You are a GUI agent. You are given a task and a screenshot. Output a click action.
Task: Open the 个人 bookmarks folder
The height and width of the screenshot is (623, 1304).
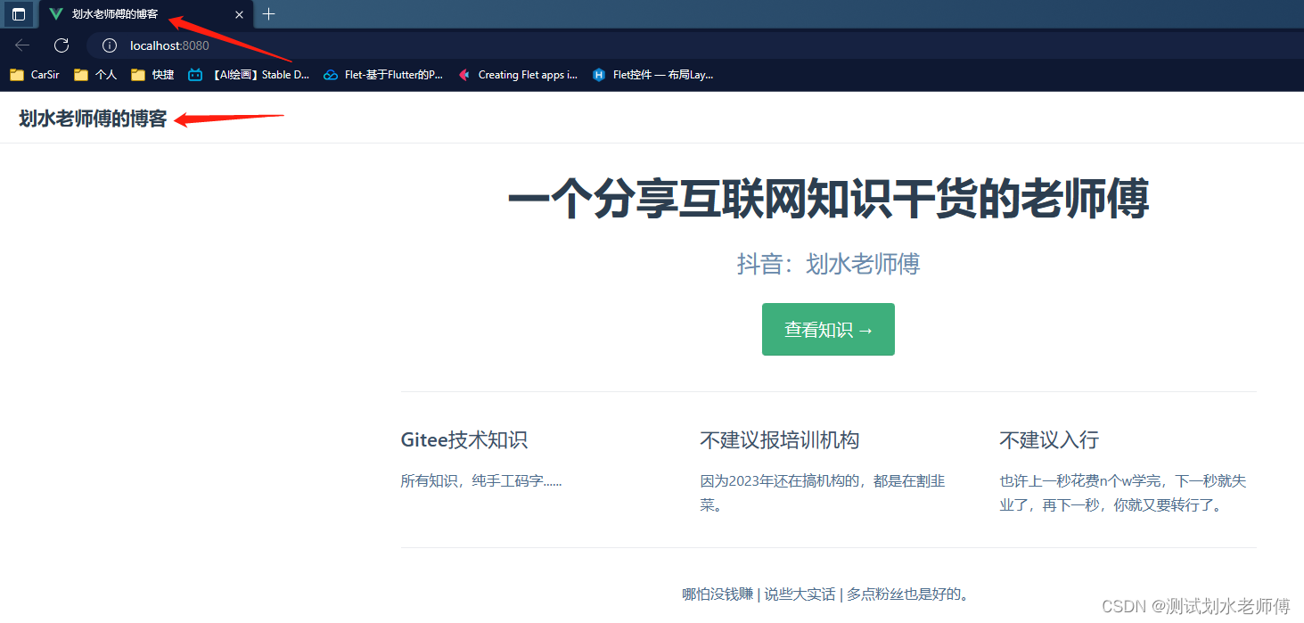coord(95,75)
